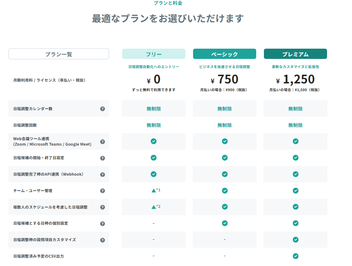Select the ベーシック plan header
Screen dimensions: 352x266
coord(224,54)
